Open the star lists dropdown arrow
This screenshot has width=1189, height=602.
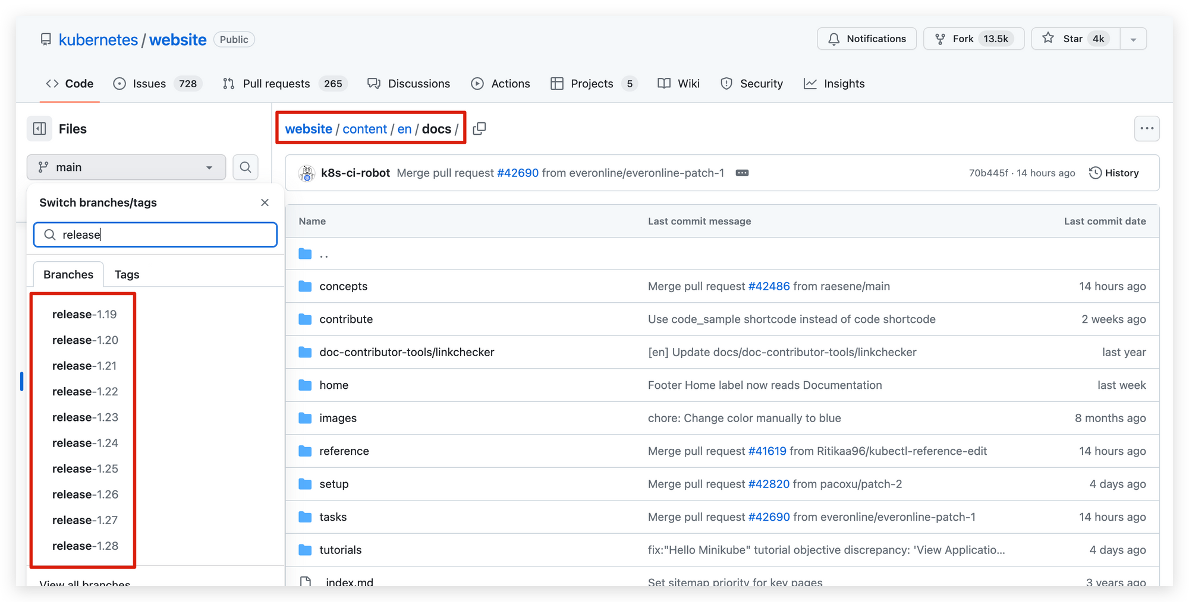pos(1133,39)
